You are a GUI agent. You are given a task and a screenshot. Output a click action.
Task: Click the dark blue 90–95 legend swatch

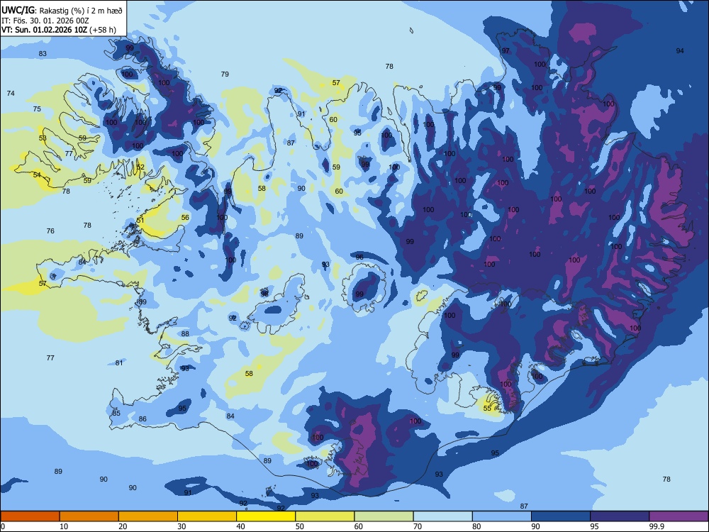(x=561, y=516)
